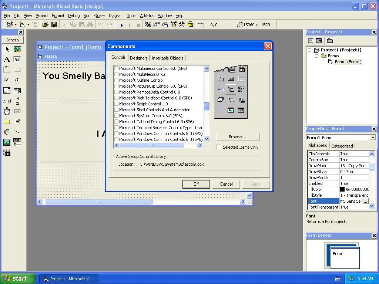Select the Line tool in toolbox
The height and width of the screenshot is (284, 379).
pyautogui.click(x=17, y=132)
